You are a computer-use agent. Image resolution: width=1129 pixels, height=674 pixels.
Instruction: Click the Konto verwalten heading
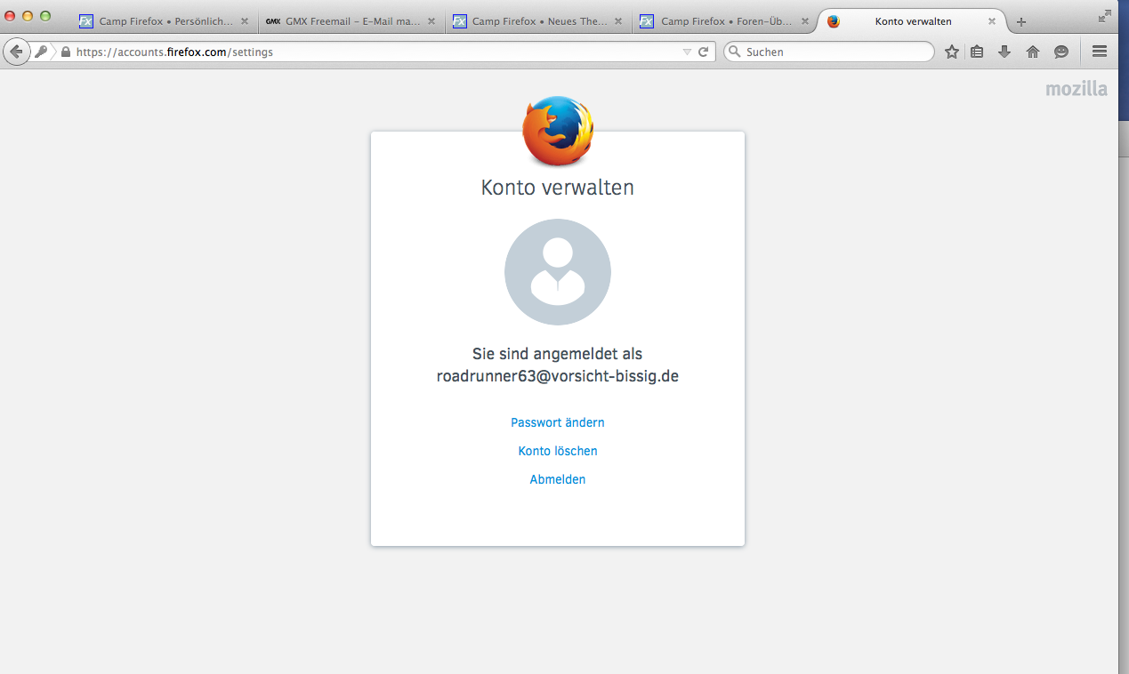point(558,188)
